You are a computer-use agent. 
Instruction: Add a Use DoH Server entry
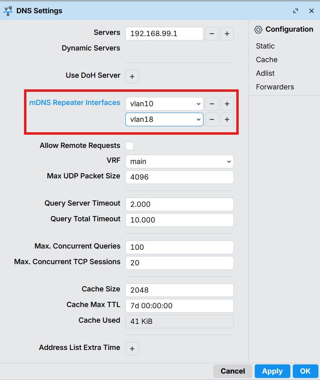click(x=132, y=76)
